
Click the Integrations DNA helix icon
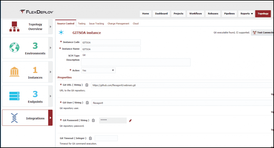14,118
